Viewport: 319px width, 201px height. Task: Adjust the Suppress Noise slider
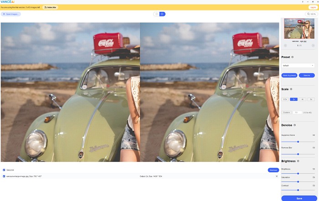(x=298, y=142)
